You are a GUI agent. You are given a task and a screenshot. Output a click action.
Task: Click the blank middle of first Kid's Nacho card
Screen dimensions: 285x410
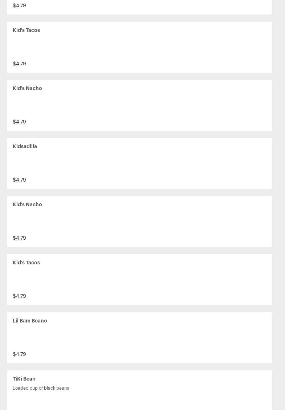click(x=140, y=105)
